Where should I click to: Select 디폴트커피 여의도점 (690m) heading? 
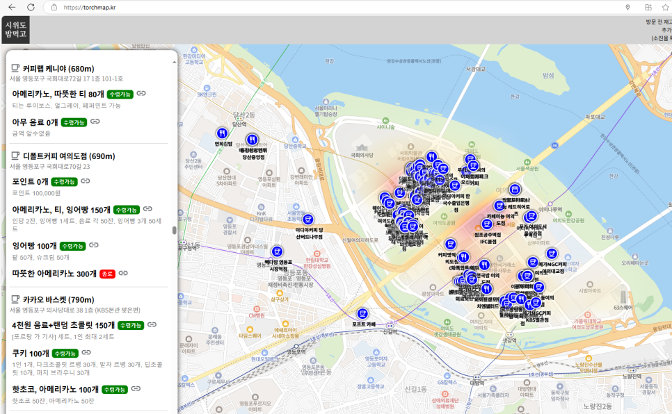pyautogui.click(x=69, y=156)
